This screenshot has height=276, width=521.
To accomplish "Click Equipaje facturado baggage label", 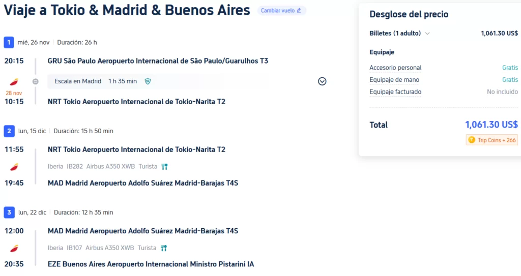I will tap(395, 92).
